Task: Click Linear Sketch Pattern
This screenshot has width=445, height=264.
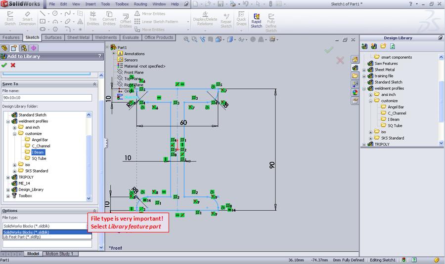Action: [x=156, y=22]
